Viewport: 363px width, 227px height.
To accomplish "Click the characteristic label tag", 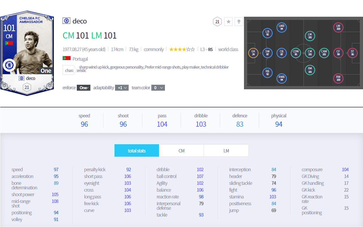I will point(69,70).
